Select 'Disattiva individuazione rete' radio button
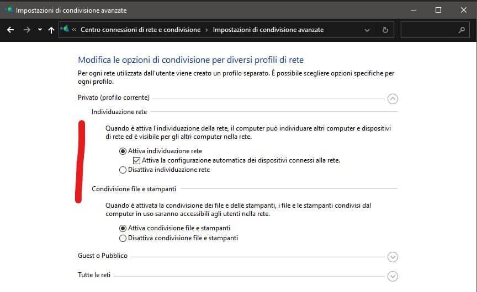Viewport: 477px width, 292px height. 123,170
